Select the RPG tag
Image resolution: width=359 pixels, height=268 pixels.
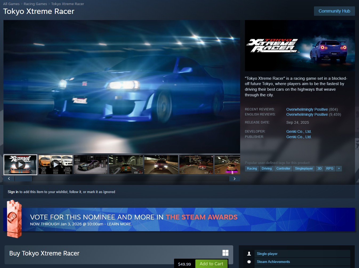(x=330, y=169)
